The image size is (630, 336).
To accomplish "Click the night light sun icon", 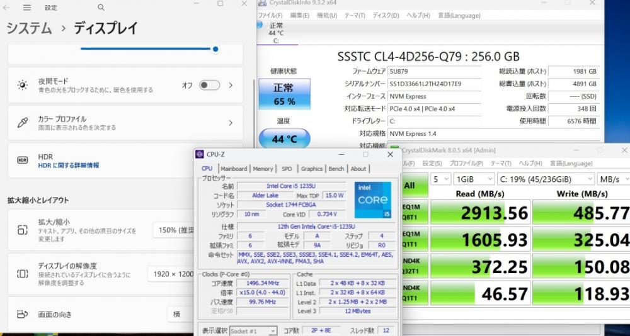I will [x=23, y=85].
